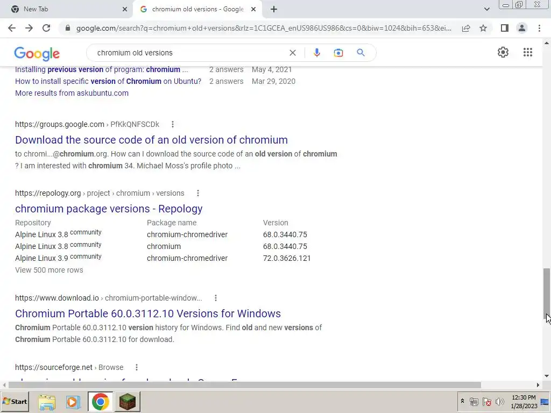Open Action Center flag icon
The height and width of the screenshot is (413, 551).
(486, 401)
